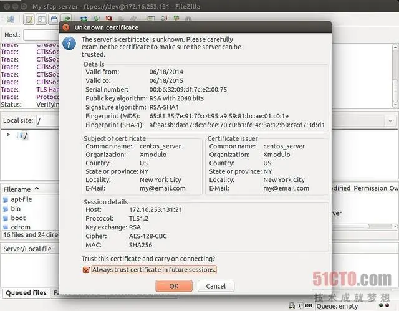Click MAC value SHA256

[140, 245]
